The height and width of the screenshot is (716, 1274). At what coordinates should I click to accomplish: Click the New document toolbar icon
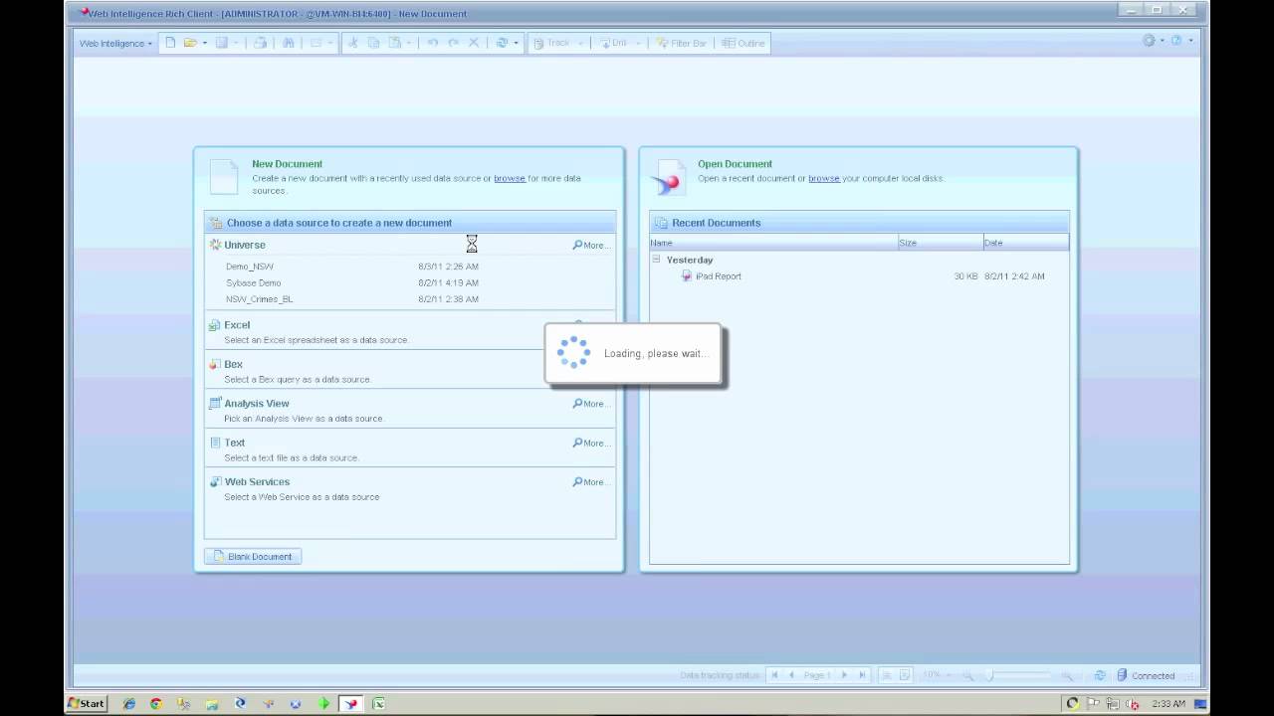tap(170, 43)
